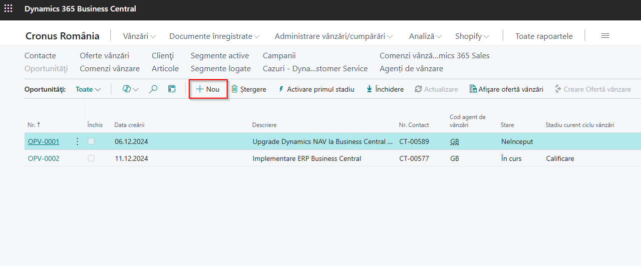Click description Upgrade Dynamics NAV la Business Central
Screen dimensions: 641x266
tap(322, 141)
